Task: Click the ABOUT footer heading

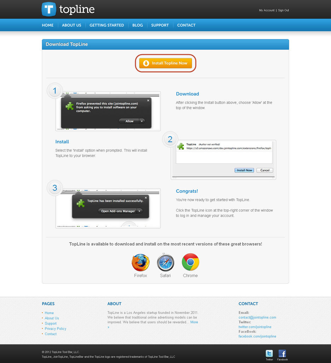Action: (x=114, y=304)
